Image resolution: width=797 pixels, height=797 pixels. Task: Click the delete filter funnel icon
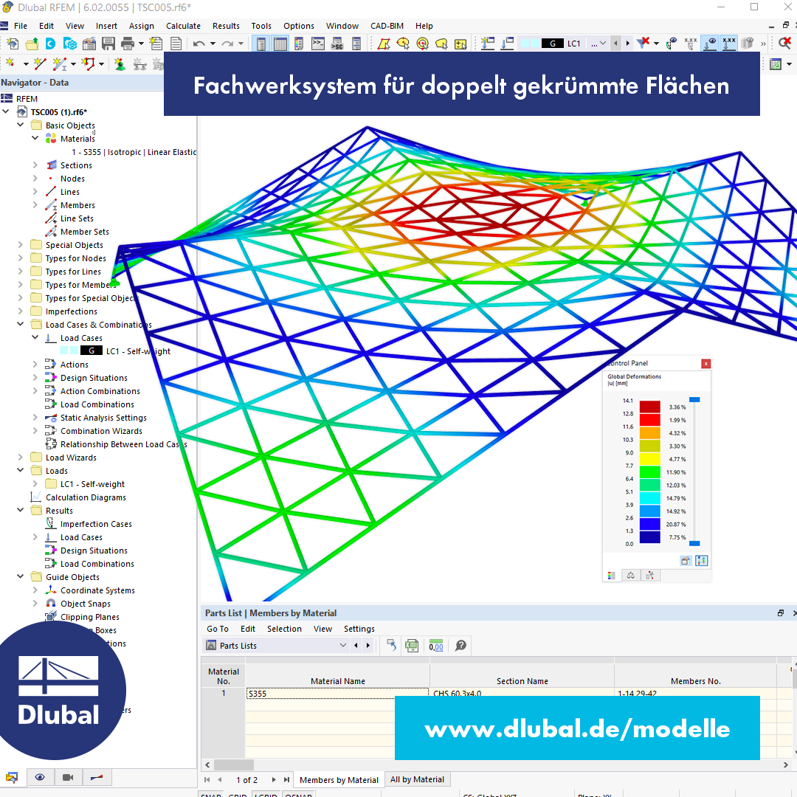point(643,44)
